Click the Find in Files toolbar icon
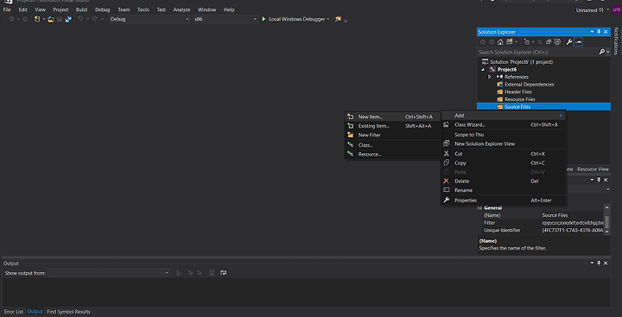The width and height of the screenshot is (622, 317). click(x=338, y=19)
